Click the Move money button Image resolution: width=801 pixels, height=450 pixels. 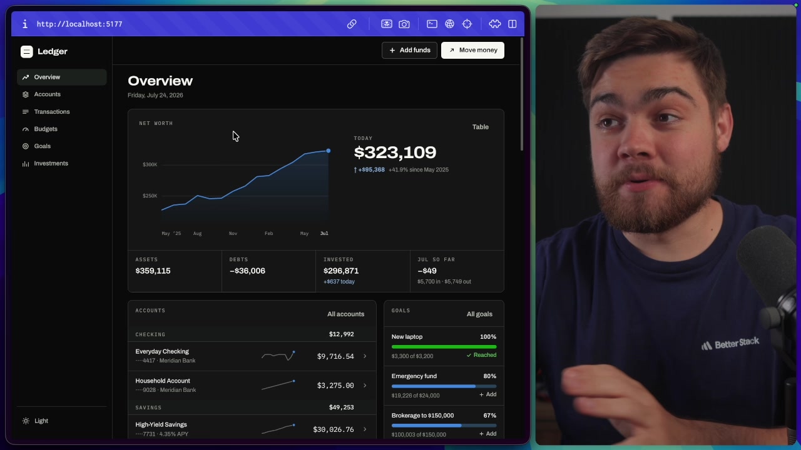tap(472, 50)
